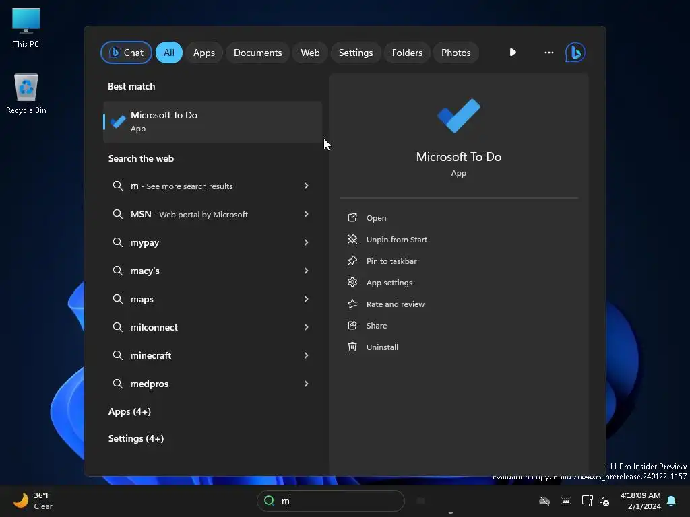Image resolution: width=690 pixels, height=517 pixels.
Task: Show more filters with the play arrow
Action: pyautogui.click(x=513, y=53)
